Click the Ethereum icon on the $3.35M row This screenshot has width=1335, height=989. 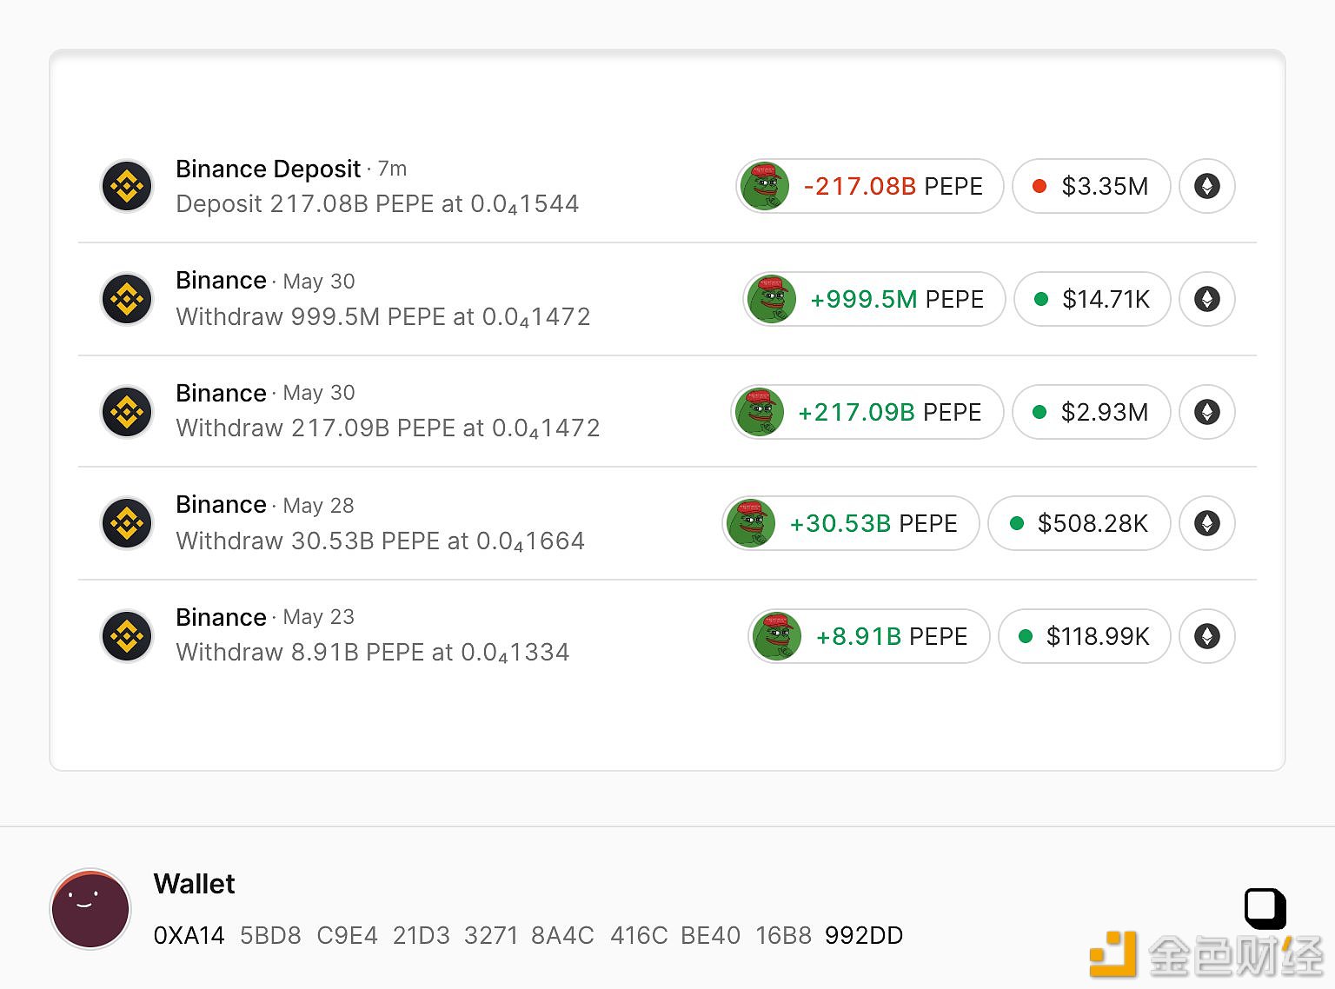[1207, 186]
